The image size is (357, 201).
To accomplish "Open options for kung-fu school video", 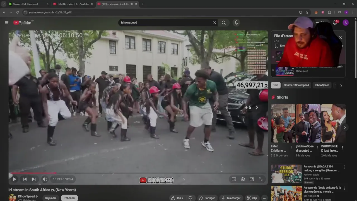I will pyautogui.click(x=344, y=188).
